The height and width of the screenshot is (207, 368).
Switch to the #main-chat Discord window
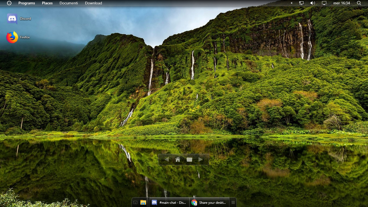point(169,202)
